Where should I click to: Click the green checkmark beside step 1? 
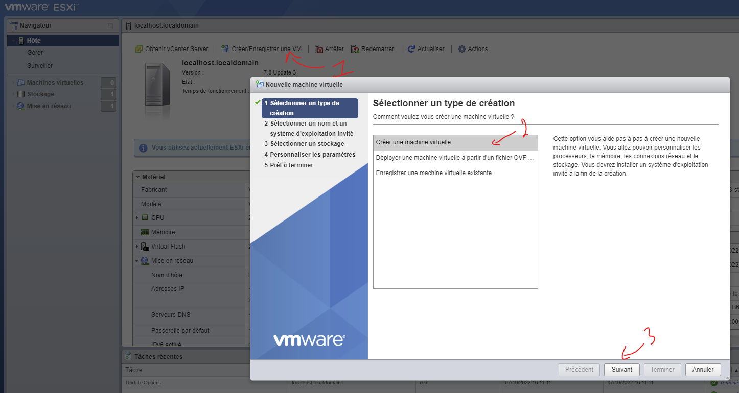pyautogui.click(x=257, y=103)
